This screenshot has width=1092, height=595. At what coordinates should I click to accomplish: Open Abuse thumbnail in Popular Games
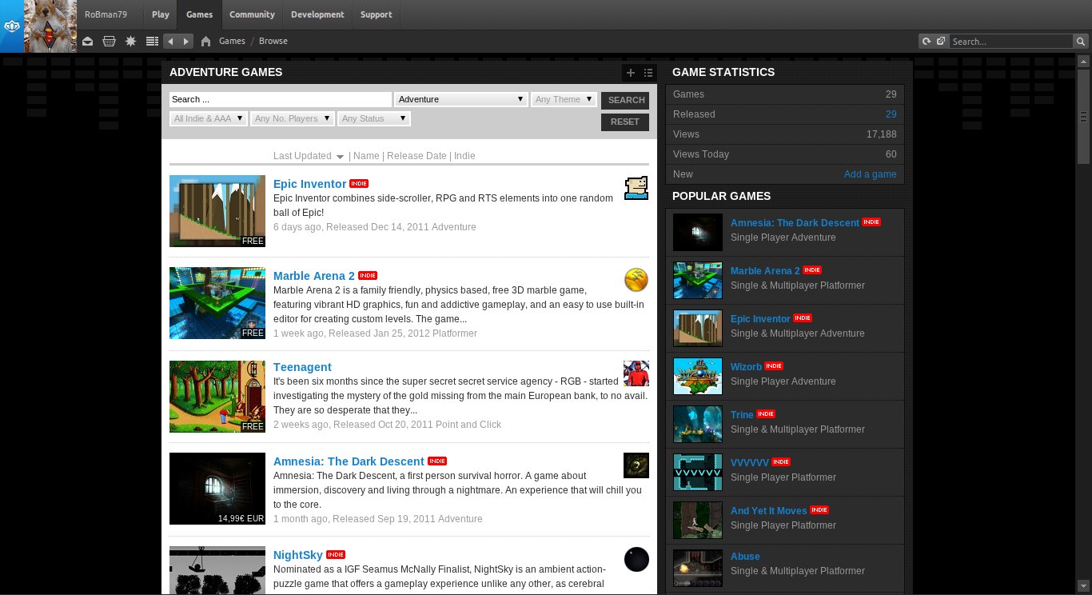[x=698, y=568]
